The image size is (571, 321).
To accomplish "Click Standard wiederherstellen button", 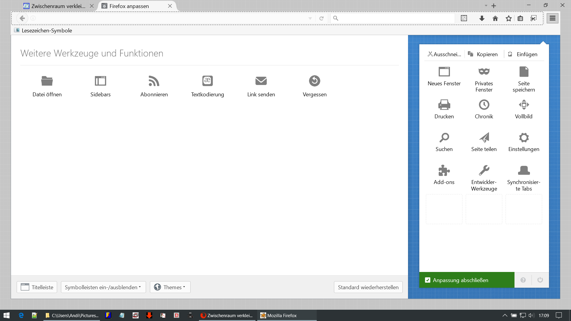I will click(368, 287).
